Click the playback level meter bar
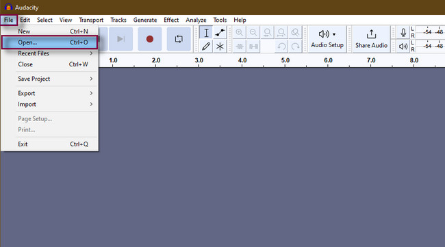Image resolution: width=445 pixels, height=247 pixels. (x=430, y=46)
